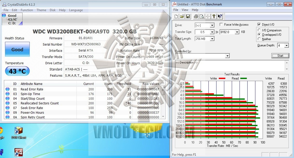Screen dimensions: 294x158
Task: Click status orb of Reallocated Sectors Count
Action: tap(8, 103)
